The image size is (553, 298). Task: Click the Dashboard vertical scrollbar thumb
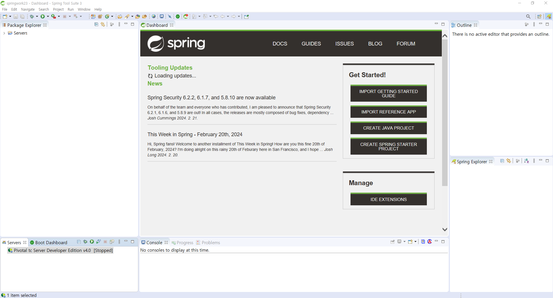coord(445,113)
